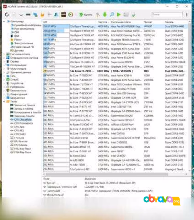
Task: Click the round clock gauge toolbar icon
Action: (71, 15)
